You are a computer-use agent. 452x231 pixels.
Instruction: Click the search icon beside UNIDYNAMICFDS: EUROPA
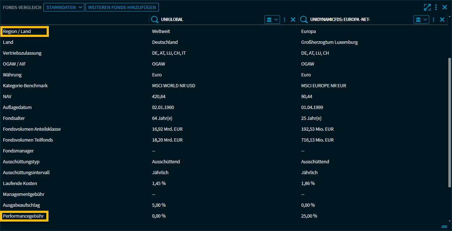coord(304,20)
